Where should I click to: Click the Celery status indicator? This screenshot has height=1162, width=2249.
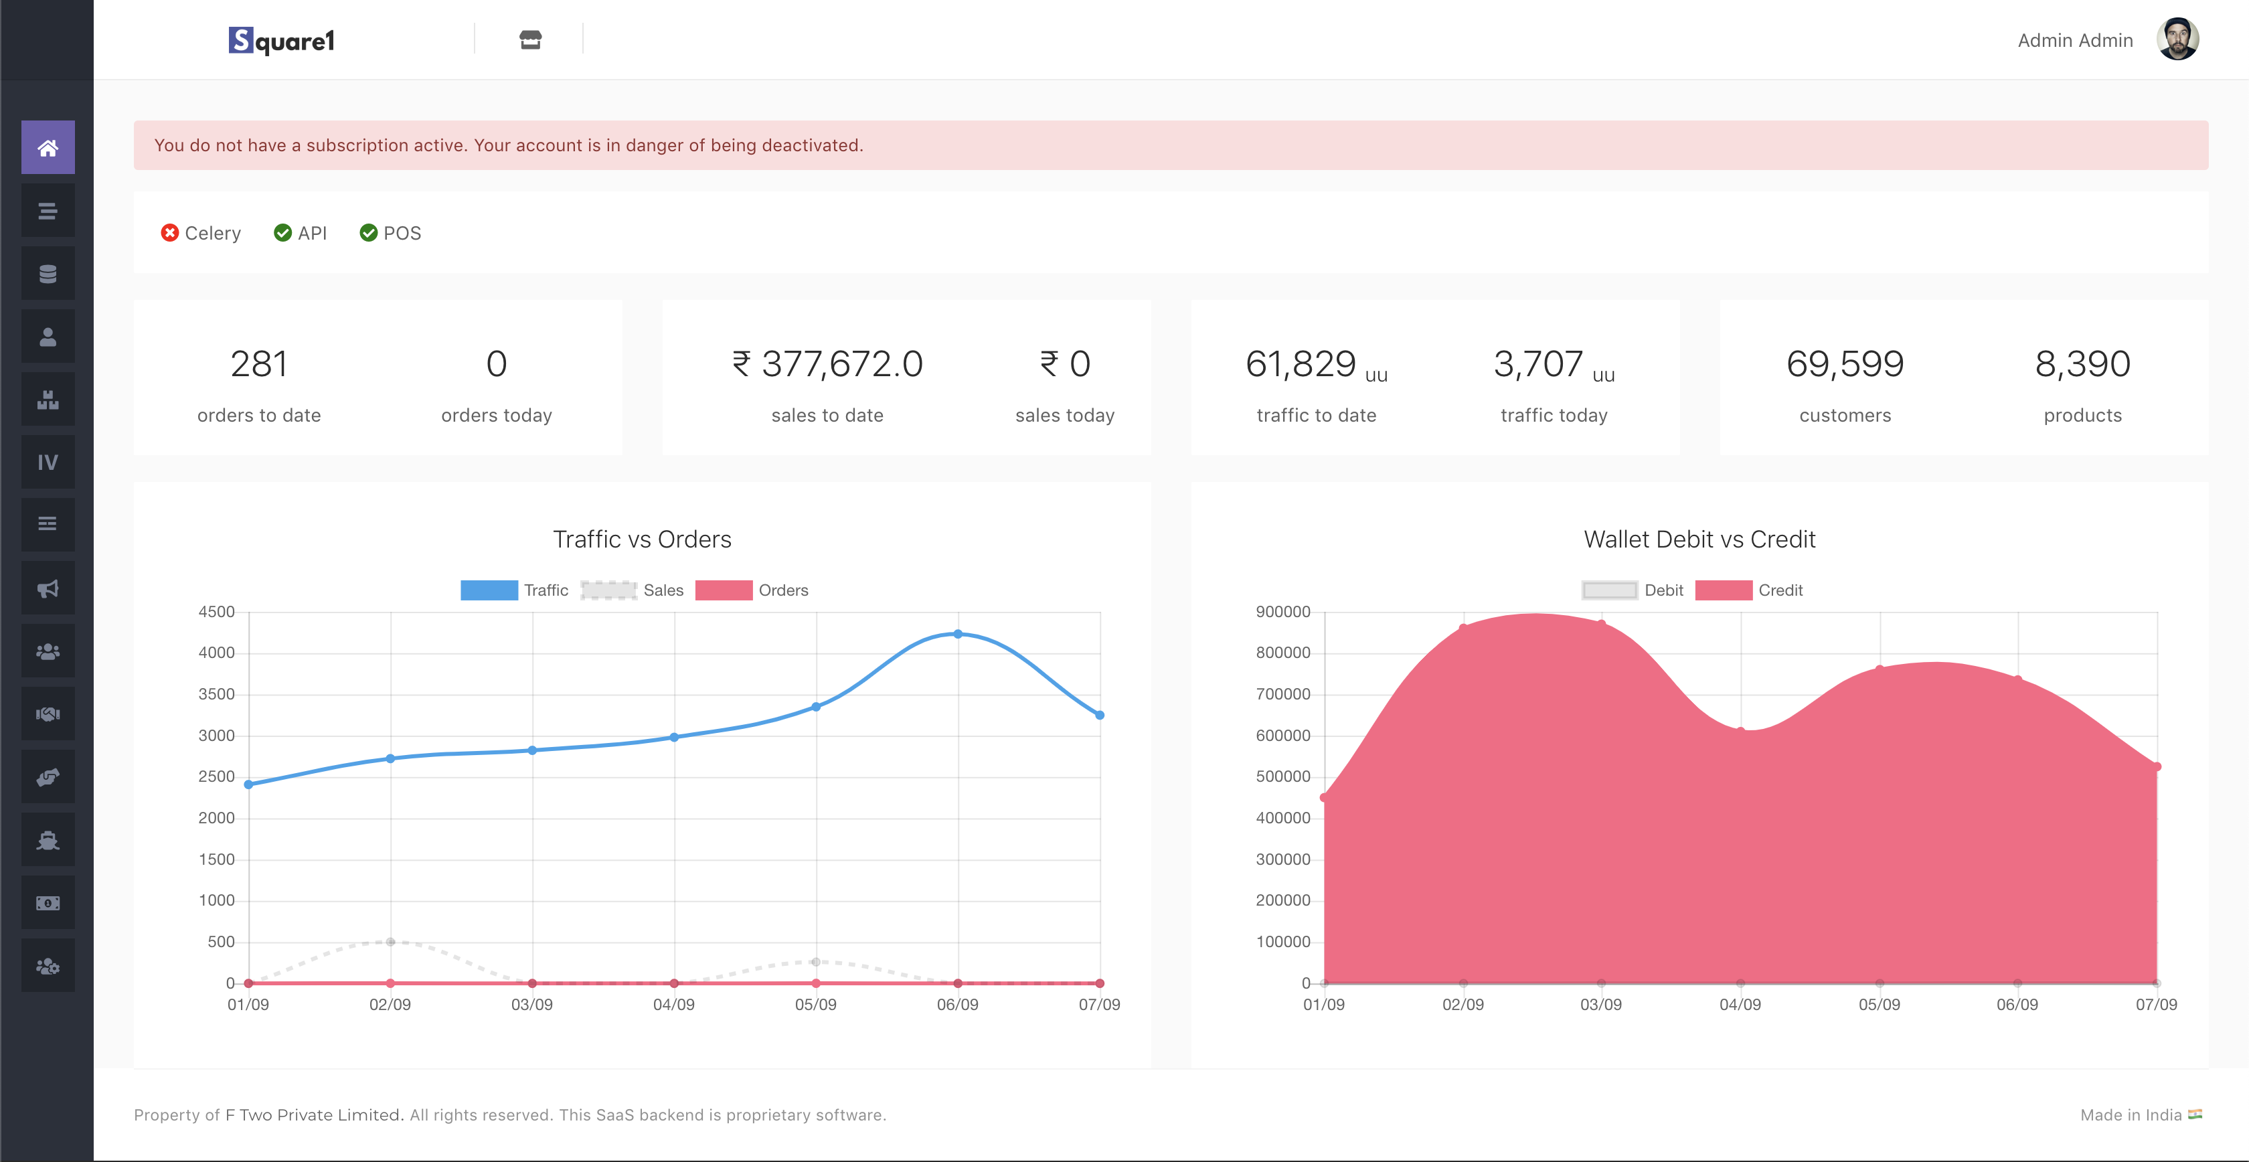pos(201,233)
